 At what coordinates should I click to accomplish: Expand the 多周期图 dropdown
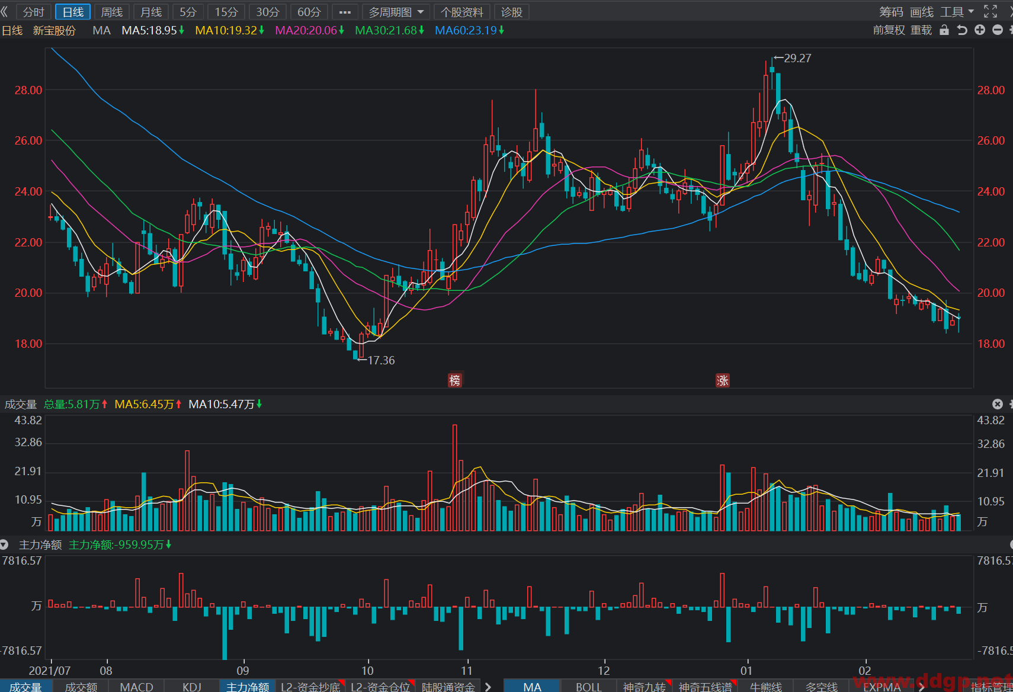[x=396, y=12]
